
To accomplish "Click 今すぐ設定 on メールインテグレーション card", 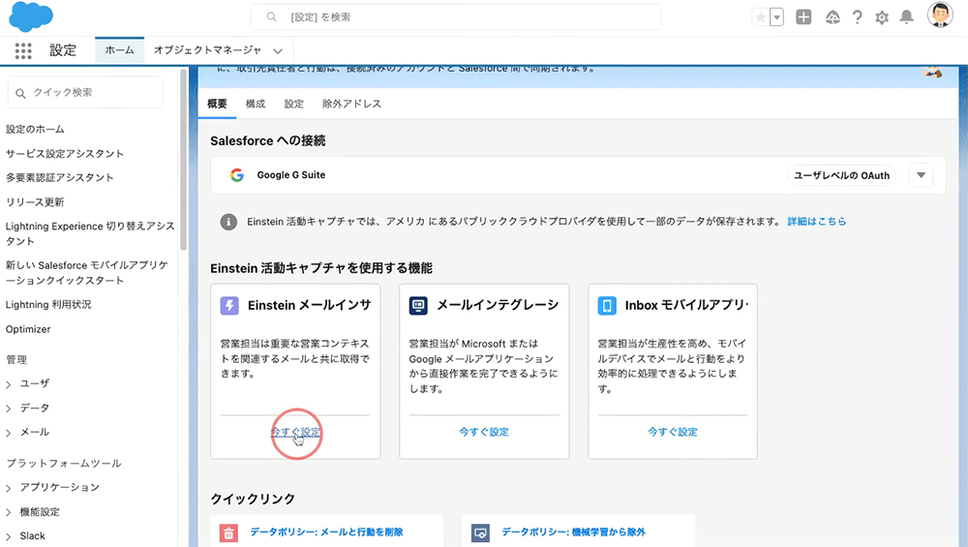I will (484, 432).
